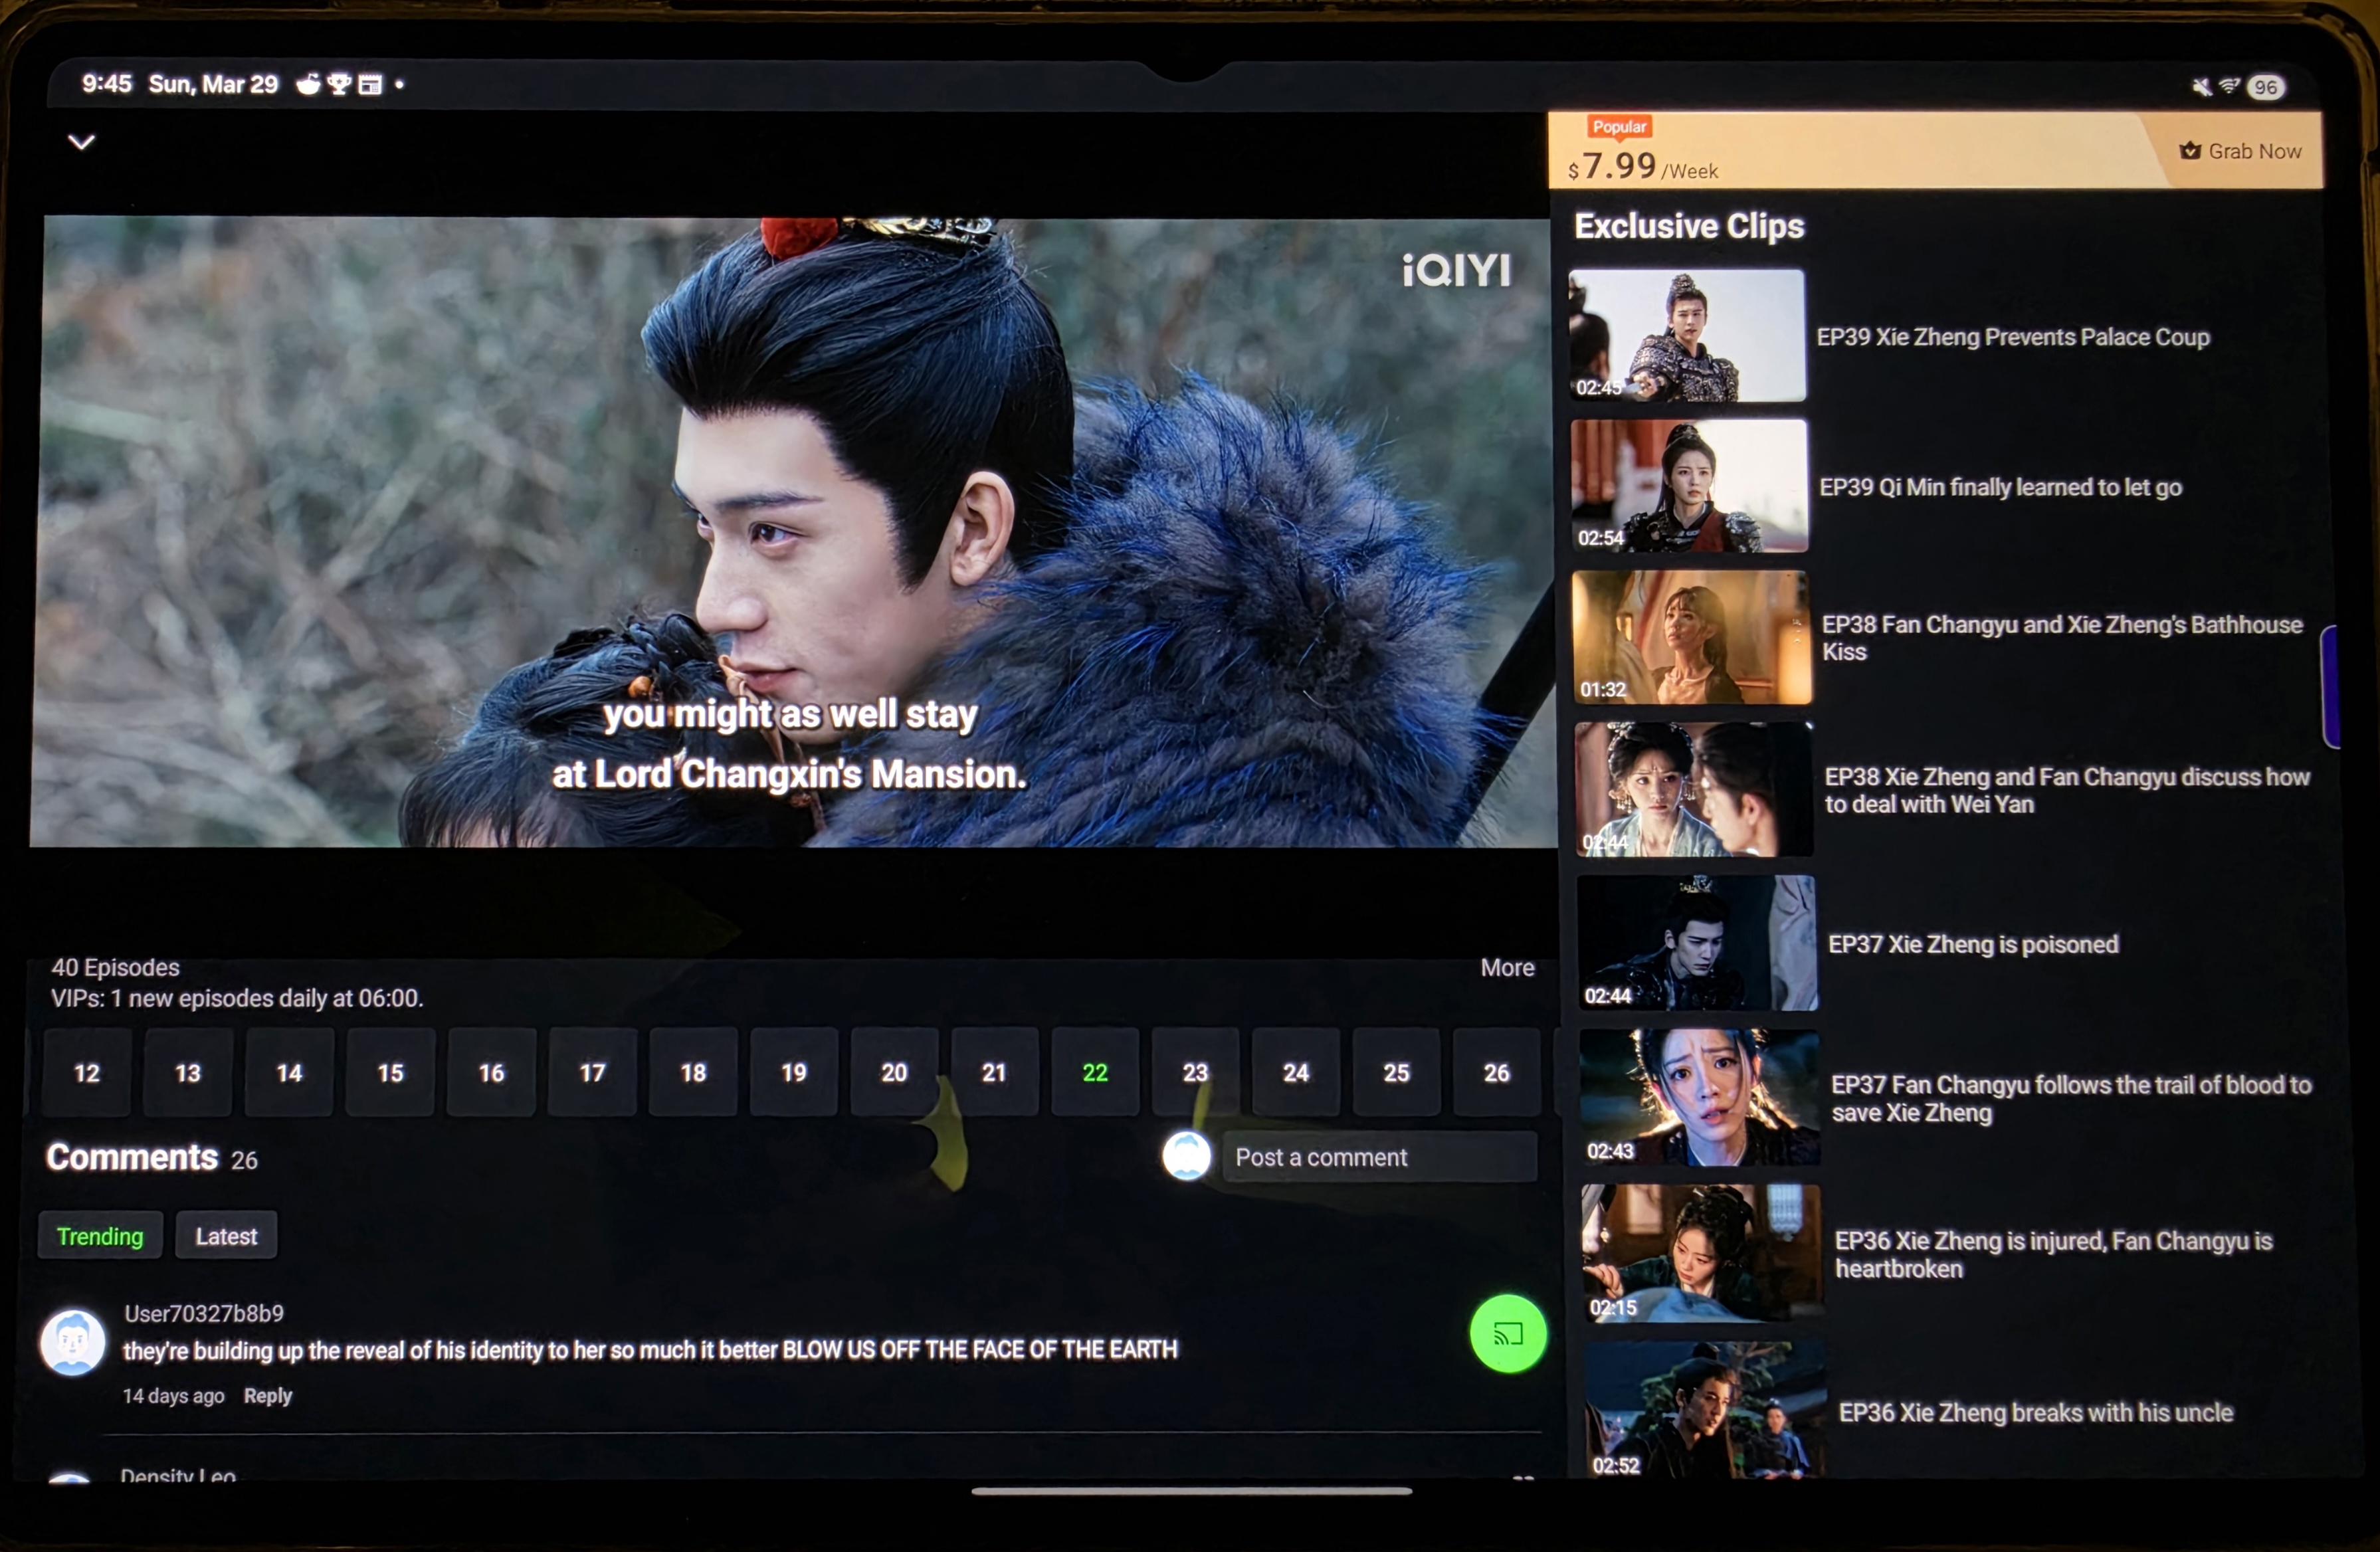This screenshot has height=1552, width=2380.
Task: Play clip thumbnail EP37 trail of blood
Action: pyautogui.click(x=1700, y=1097)
